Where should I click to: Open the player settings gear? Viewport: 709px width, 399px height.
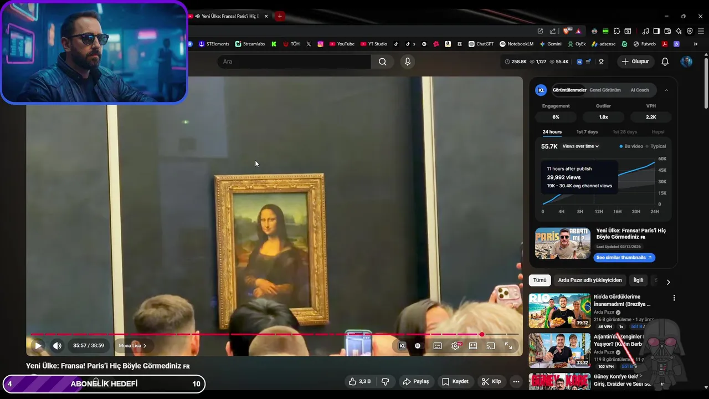click(455, 346)
